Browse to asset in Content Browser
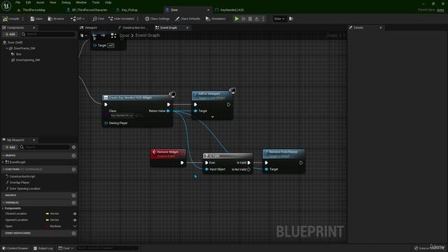 coord(56,19)
